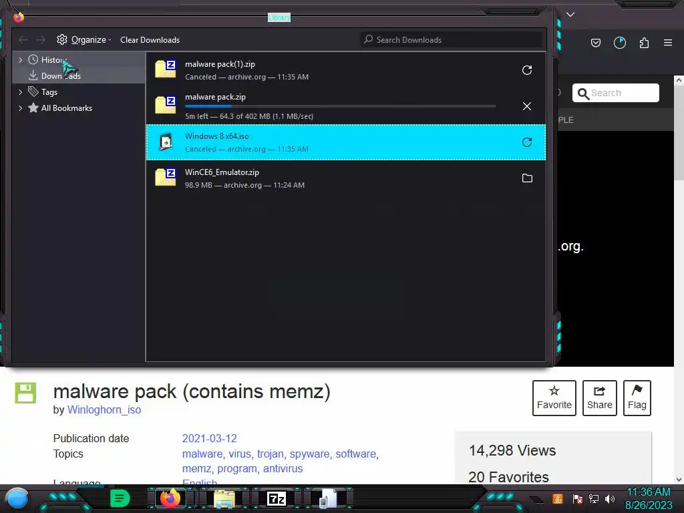Switch to Firefox in the taskbar
684x513 pixels.
click(x=170, y=498)
